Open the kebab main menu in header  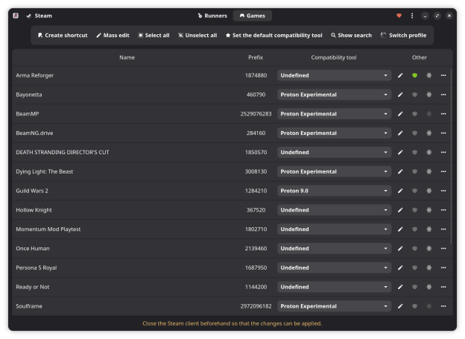point(412,16)
